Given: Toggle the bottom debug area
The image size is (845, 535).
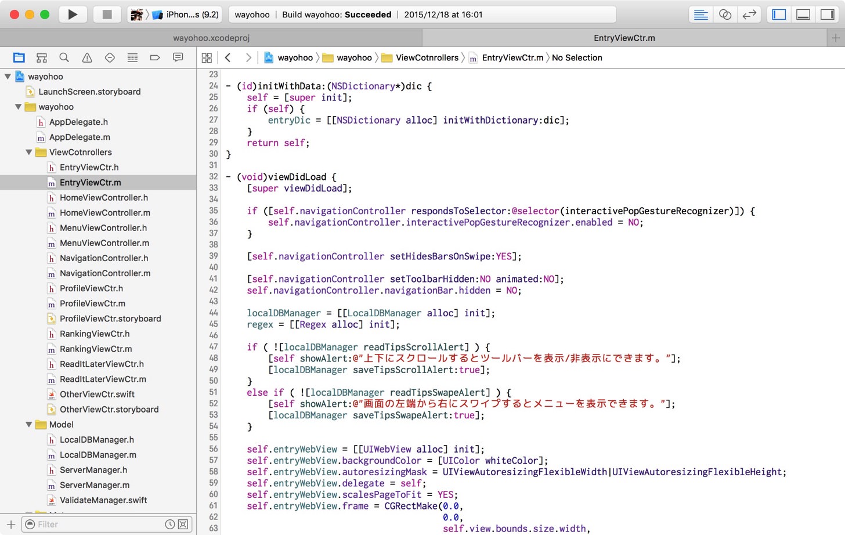Looking at the screenshot, I should tap(803, 15).
